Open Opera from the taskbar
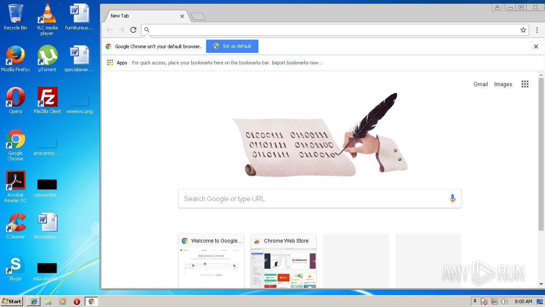Screen dimensions: 545x307 [x=77, y=301]
